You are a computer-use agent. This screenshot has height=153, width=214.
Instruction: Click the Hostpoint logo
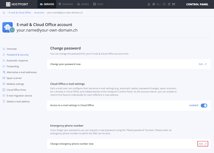click(17, 4)
